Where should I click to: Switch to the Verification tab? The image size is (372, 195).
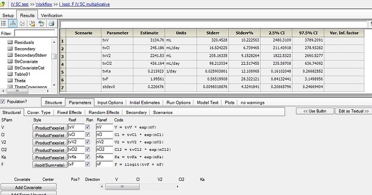tap(51, 15)
